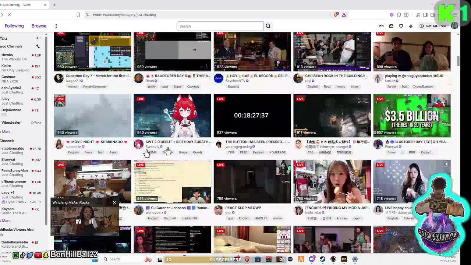Expand the MsAshRocks mini player
471x265 pixels.
click(x=78, y=222)
